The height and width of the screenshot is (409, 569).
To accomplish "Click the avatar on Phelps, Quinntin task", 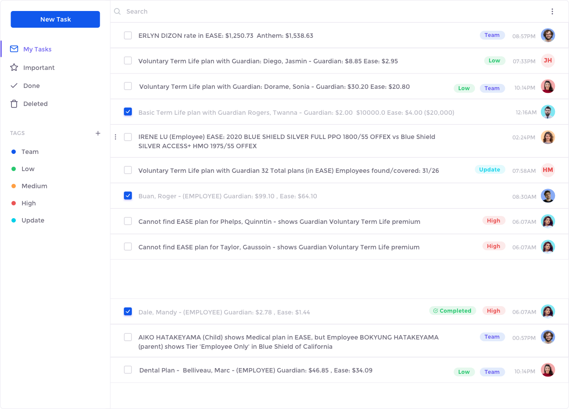I will click(x=548, y=221).
